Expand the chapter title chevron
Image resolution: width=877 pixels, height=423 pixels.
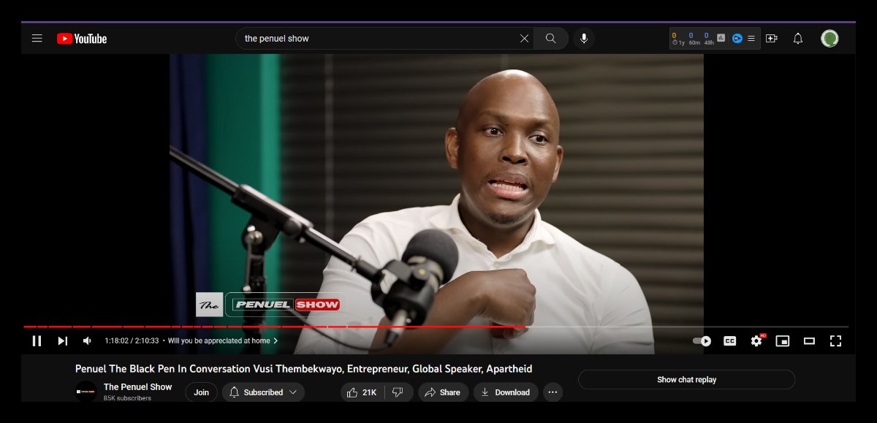click(276, 340)
